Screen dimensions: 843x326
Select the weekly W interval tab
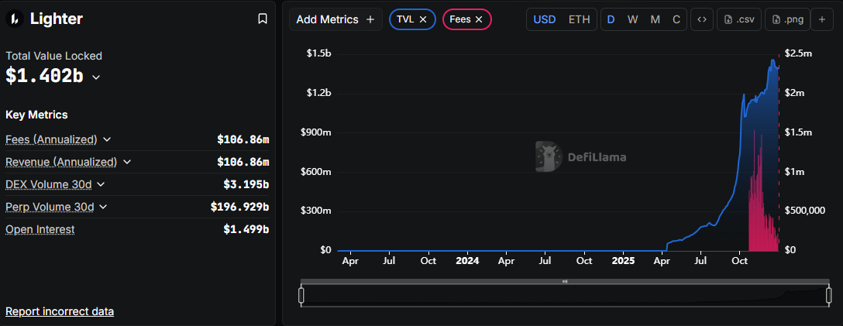[x=632, y=19]
